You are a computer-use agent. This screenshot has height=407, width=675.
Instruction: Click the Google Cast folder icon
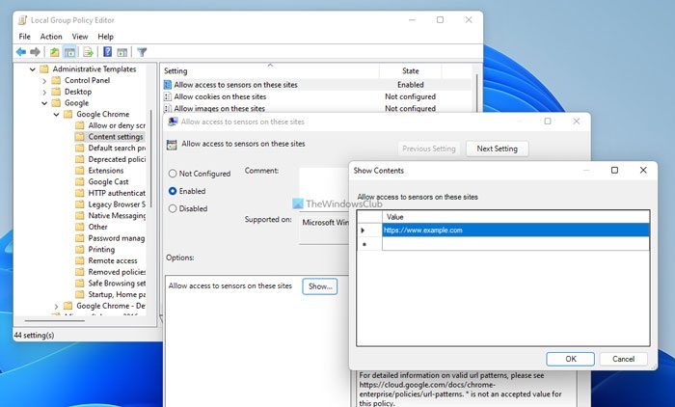pyautogui.click(x=80, y=181)
